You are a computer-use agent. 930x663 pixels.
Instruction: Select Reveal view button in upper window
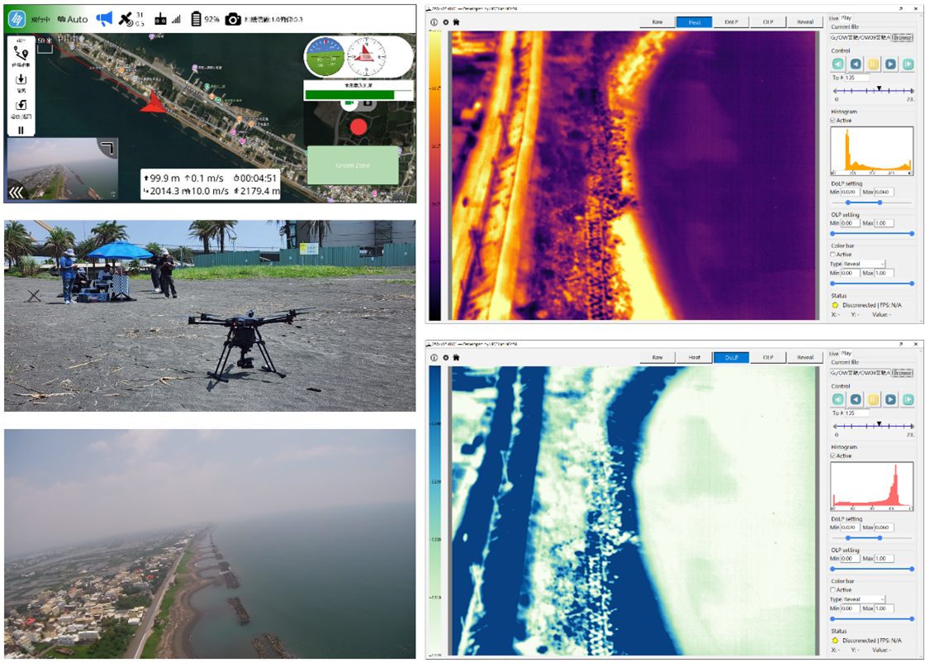(x=804, y=22)
